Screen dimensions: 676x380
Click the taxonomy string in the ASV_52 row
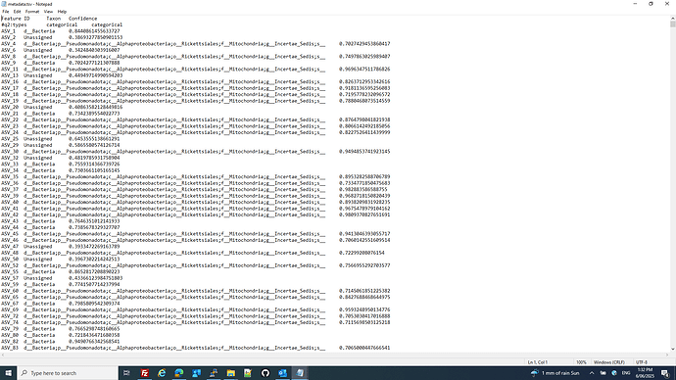174,265
